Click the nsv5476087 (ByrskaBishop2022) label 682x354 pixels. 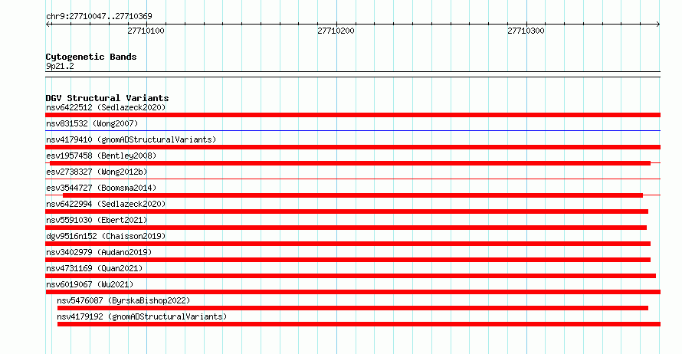123,300
